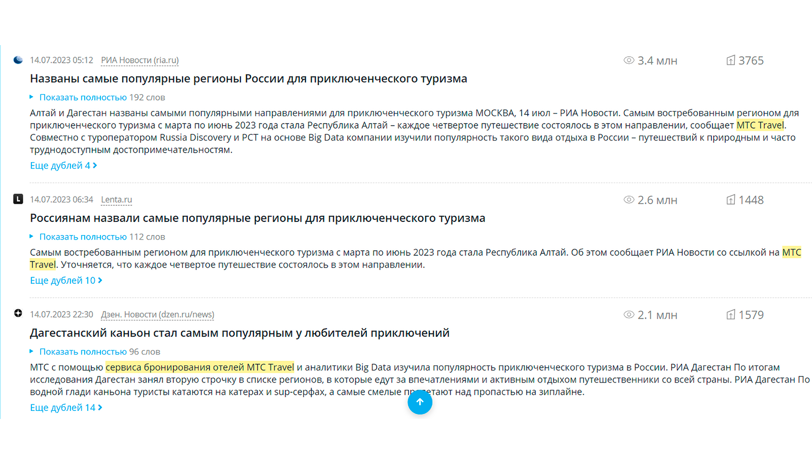The width and height of the screenshot is (812, 456).
Task: Click the Lenta.ru source favicon
Action: point(18,199)
